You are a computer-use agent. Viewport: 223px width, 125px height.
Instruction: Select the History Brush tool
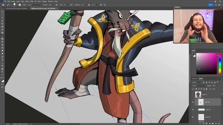(x=2, y=42)
